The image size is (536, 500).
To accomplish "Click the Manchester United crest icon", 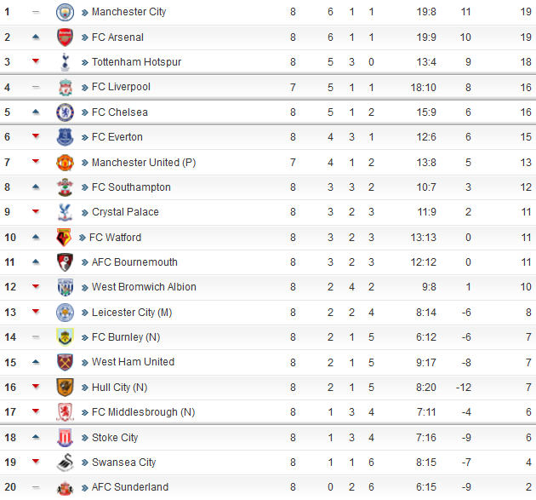I will (x=65, y=162).
